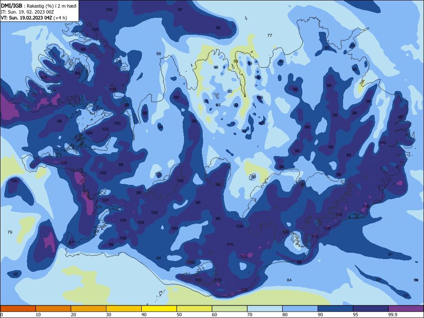
Task: Click the humidity value '79' on the map
Action: pos(10,232)
